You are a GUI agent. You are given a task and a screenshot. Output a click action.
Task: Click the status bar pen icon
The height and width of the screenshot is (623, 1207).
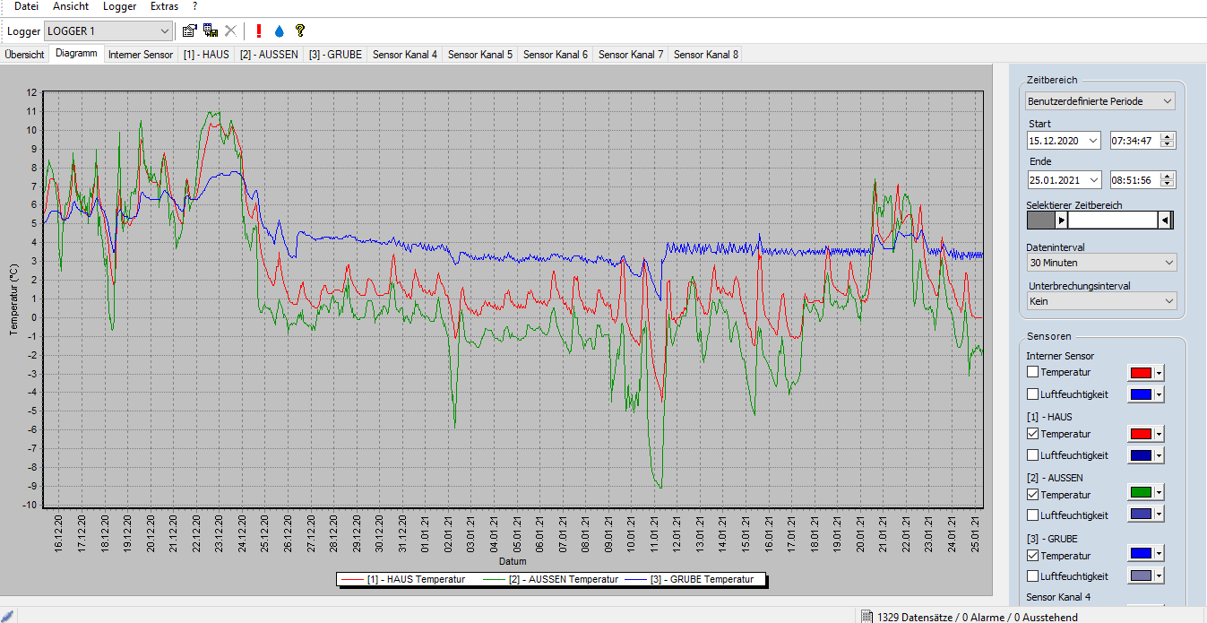[x=9, y=616]
